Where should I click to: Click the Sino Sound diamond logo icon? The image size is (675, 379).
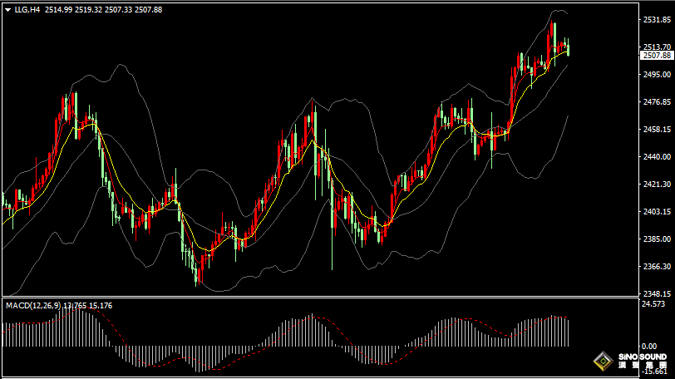[x=602, y=362]
